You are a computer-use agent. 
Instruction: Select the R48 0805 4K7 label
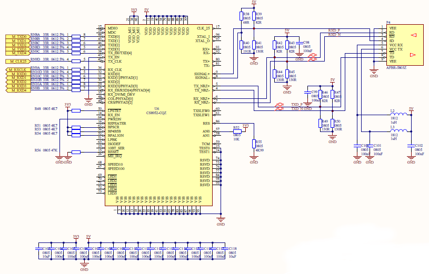(x=46, y=108)
